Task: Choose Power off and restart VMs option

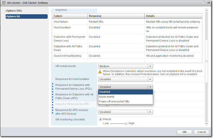Action: pos(125,102)
